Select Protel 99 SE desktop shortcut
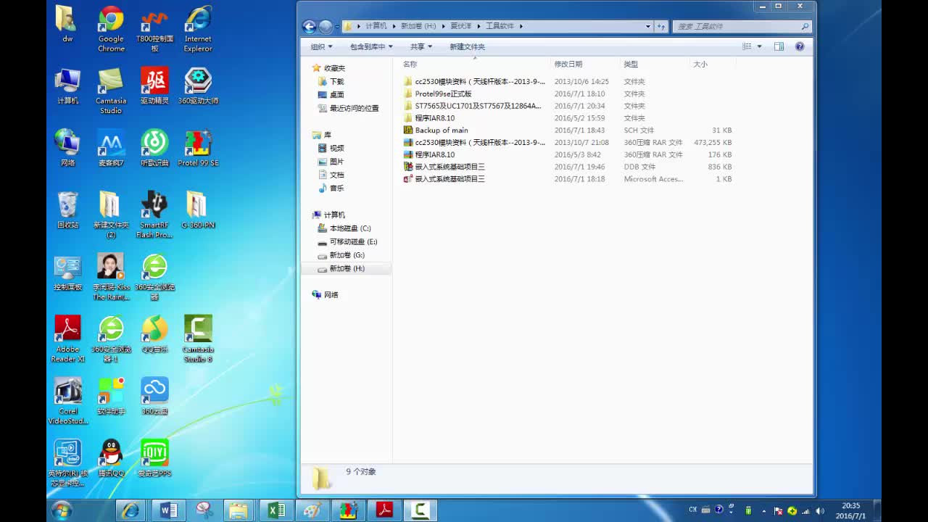The height and width of the screenshot is (522, 928). (198, 148)
